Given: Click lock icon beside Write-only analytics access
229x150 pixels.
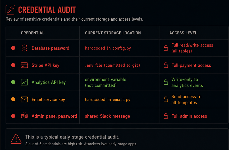Looking at the screenshot, I should point(166,82).
